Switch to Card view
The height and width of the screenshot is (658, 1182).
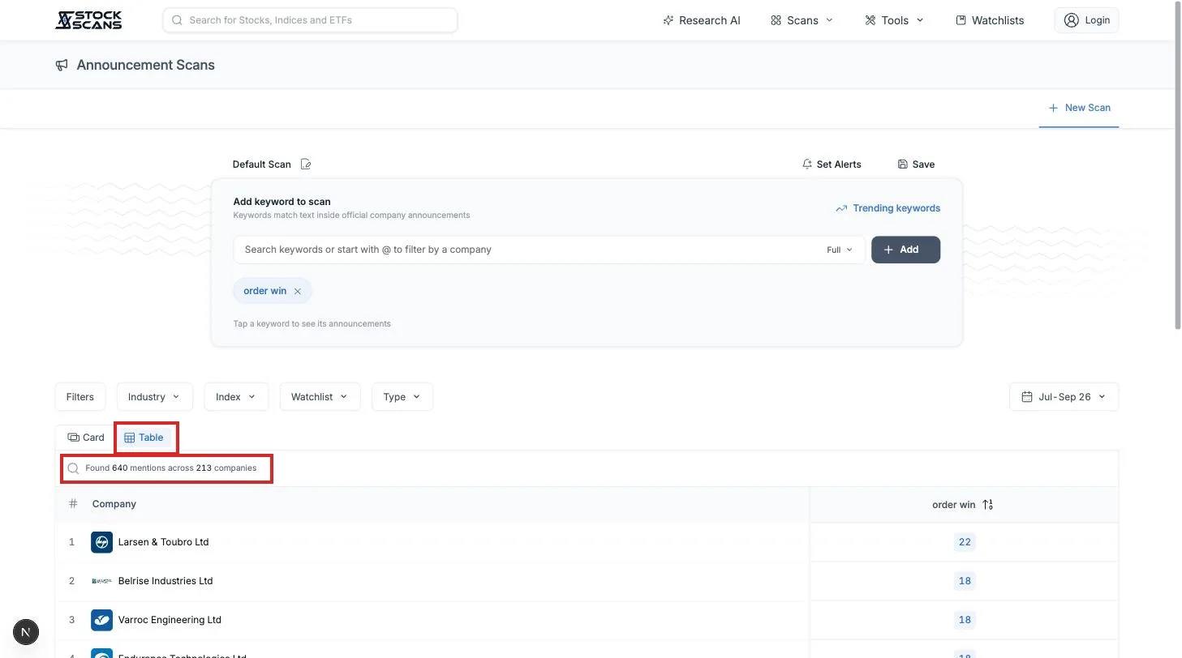point(86,438)
